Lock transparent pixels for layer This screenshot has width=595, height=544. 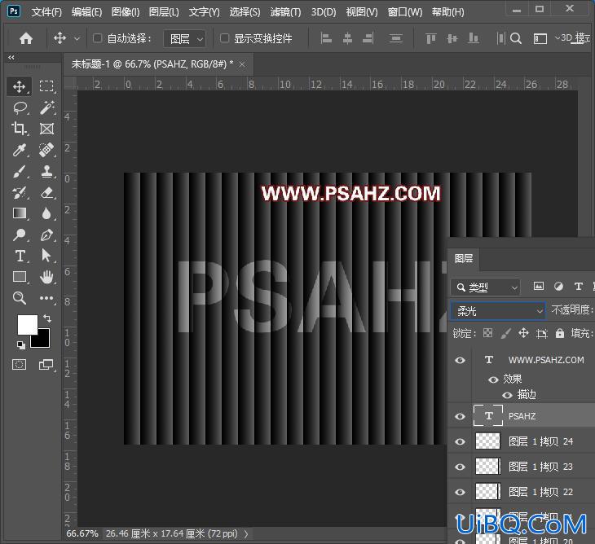coord(487,333)
